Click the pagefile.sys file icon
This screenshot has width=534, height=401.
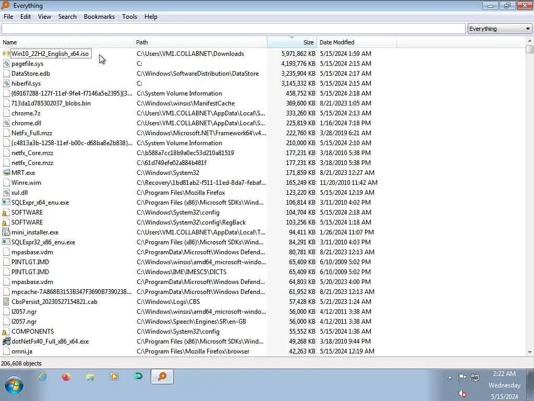tap(6, 63)
